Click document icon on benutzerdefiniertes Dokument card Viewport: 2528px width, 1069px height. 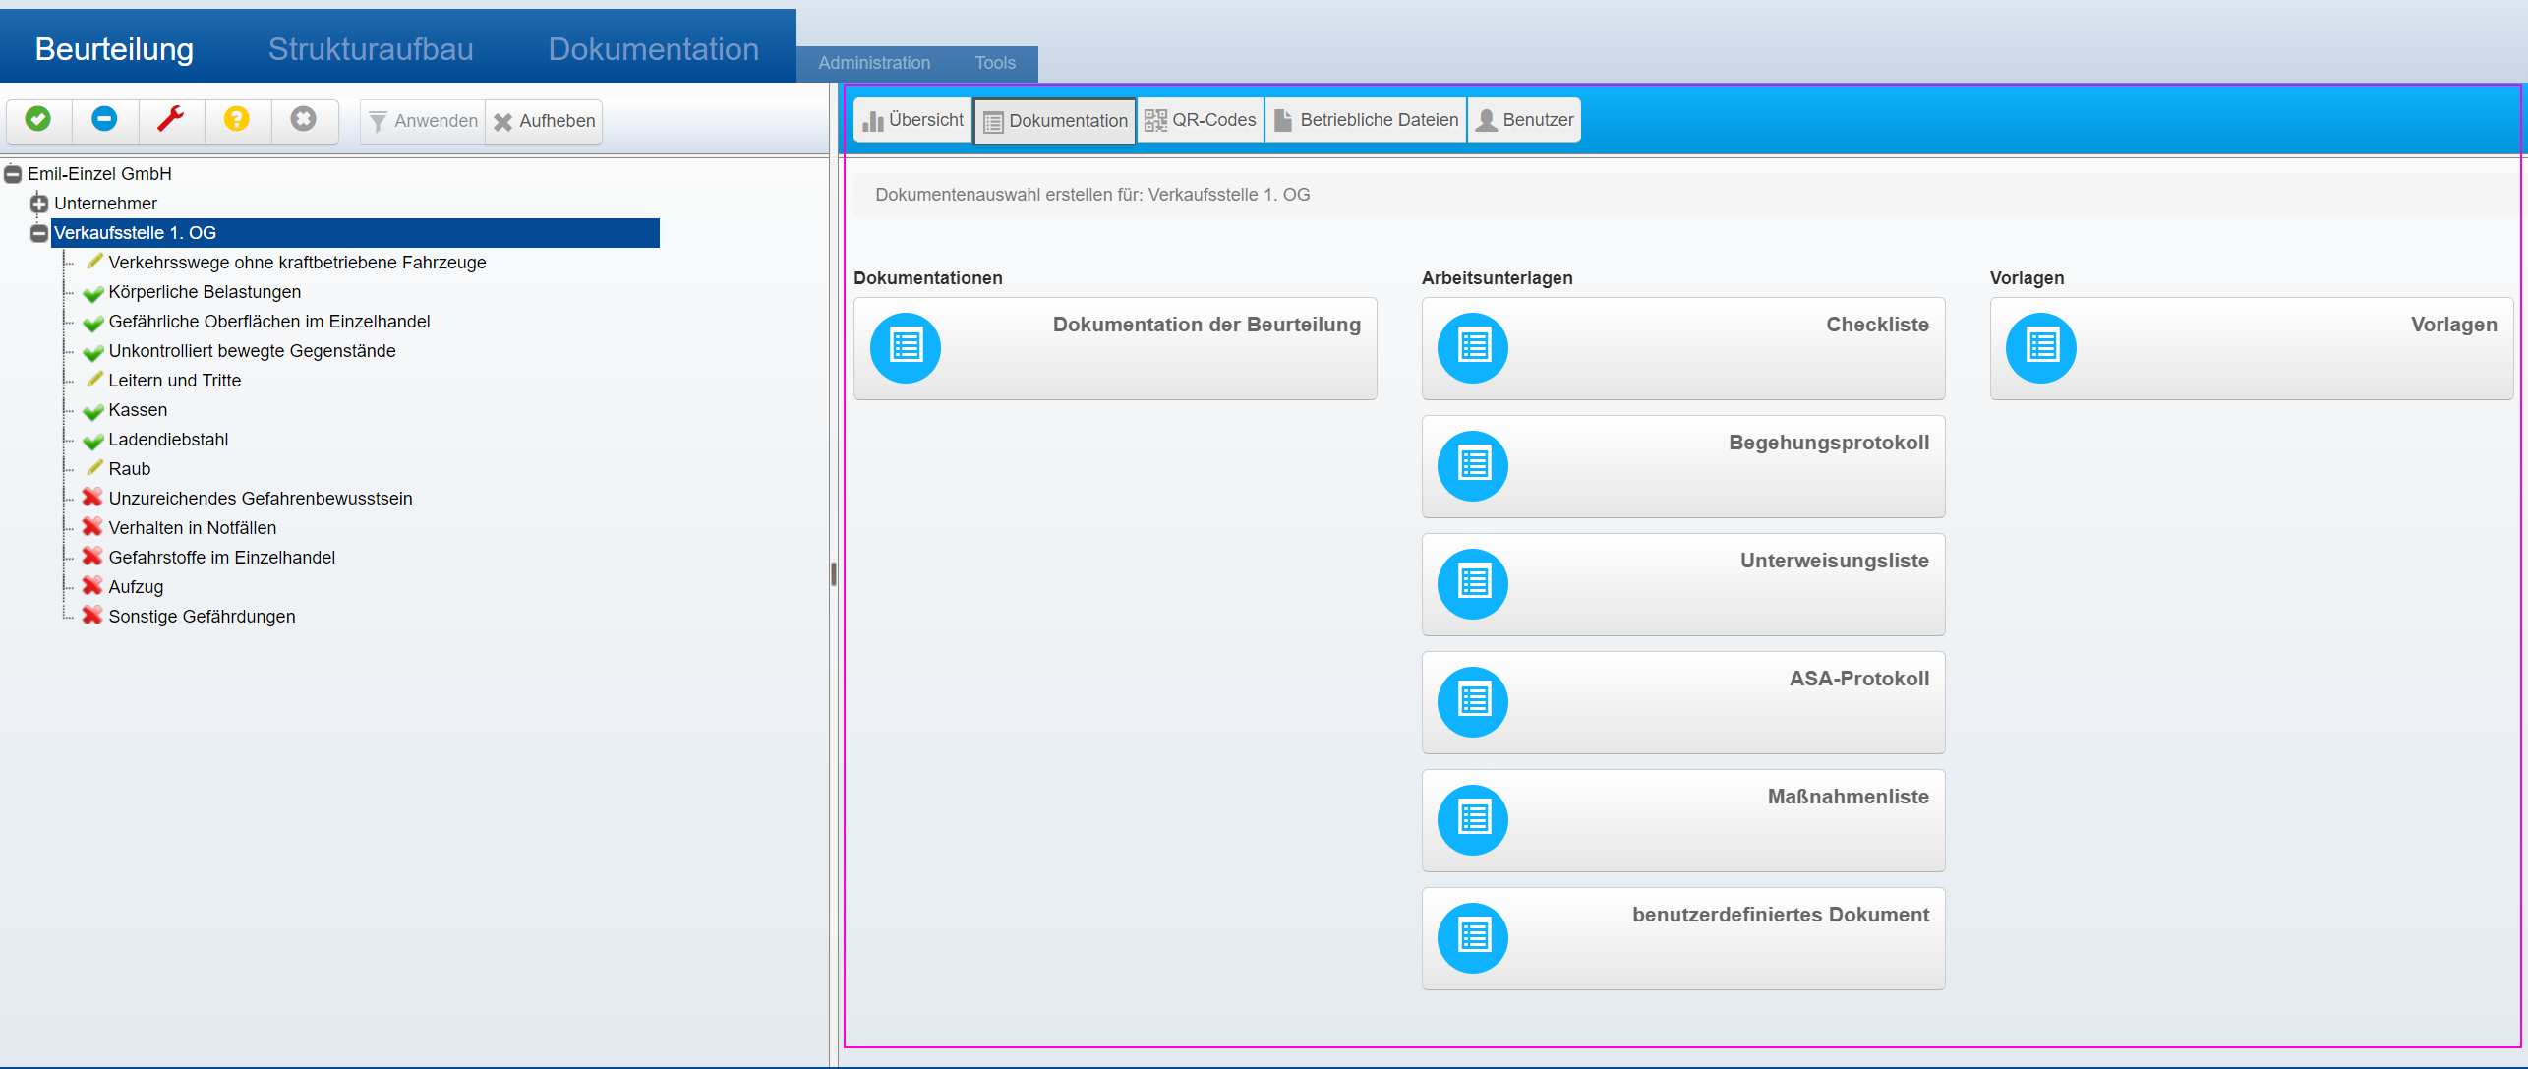point(1473,938)
